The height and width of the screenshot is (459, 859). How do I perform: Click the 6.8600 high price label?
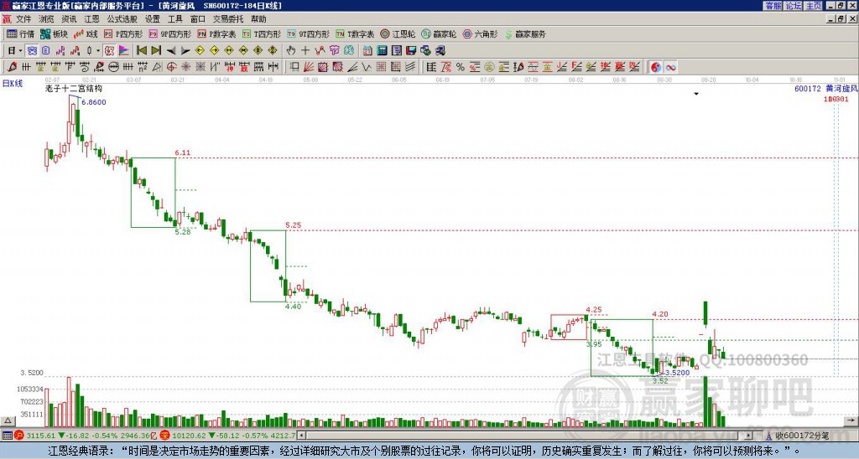(94, 102)
